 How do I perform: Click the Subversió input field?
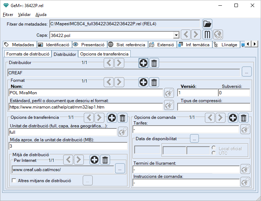[x=234, y=92]
